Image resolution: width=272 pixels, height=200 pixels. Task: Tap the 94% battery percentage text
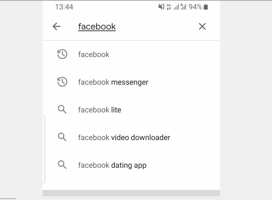point(195,7)
